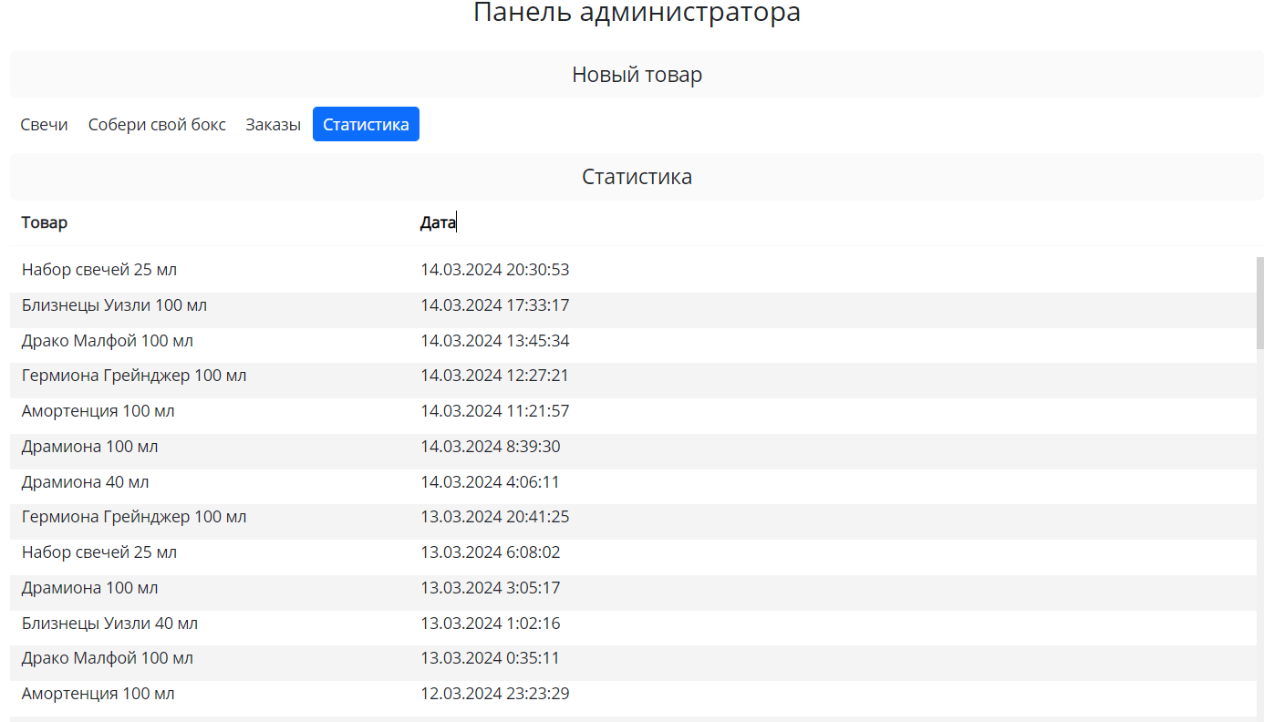Click the date 12.03.2024 23:23:29
Image resolution: width=1274 pixels, height=722 pixels.
point(494,694)
